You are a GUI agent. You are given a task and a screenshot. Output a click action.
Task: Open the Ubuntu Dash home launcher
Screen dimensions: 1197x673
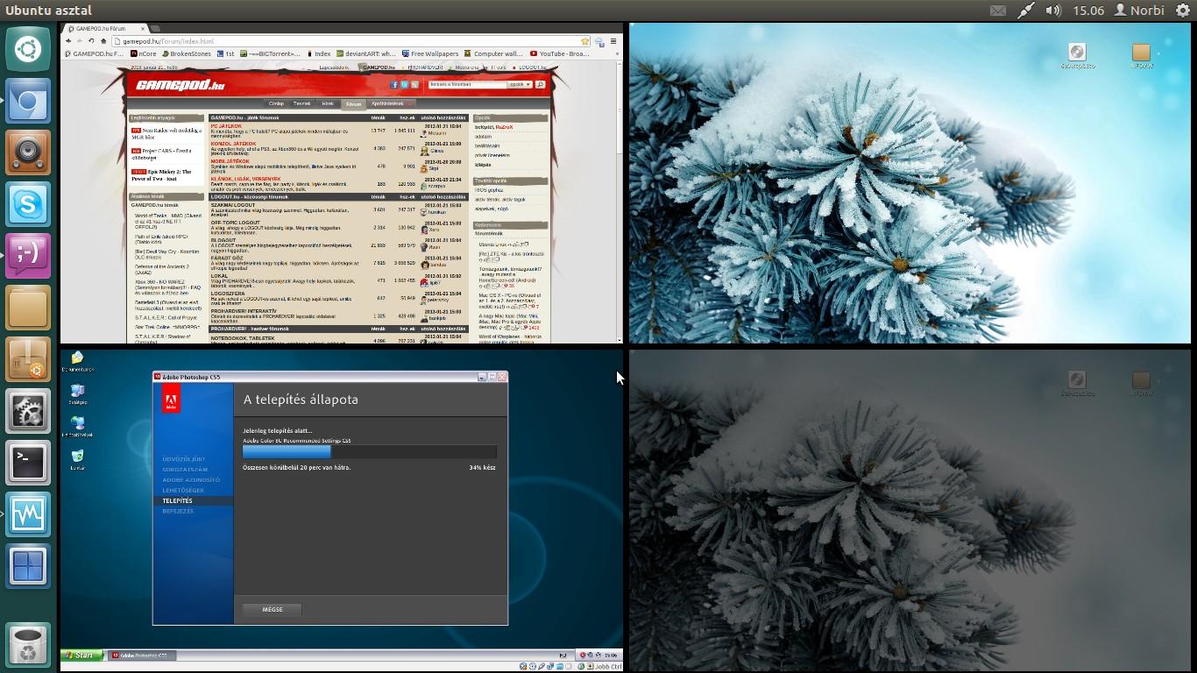click(28, 48)
